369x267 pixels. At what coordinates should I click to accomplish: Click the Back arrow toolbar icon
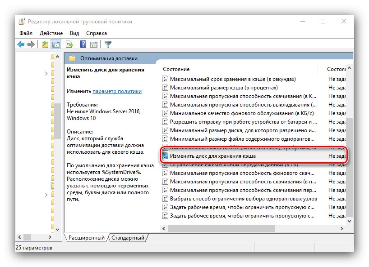coord(21,44)
